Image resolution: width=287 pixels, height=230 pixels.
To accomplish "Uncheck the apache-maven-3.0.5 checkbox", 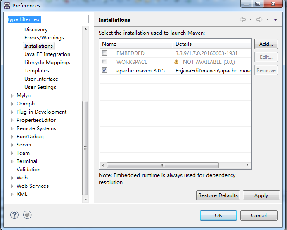I will (x=104, y=70).
